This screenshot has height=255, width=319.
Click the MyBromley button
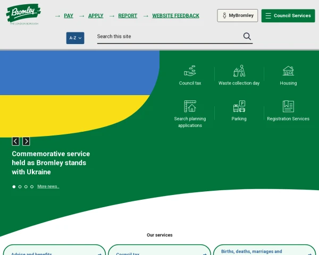pos(238,15)
